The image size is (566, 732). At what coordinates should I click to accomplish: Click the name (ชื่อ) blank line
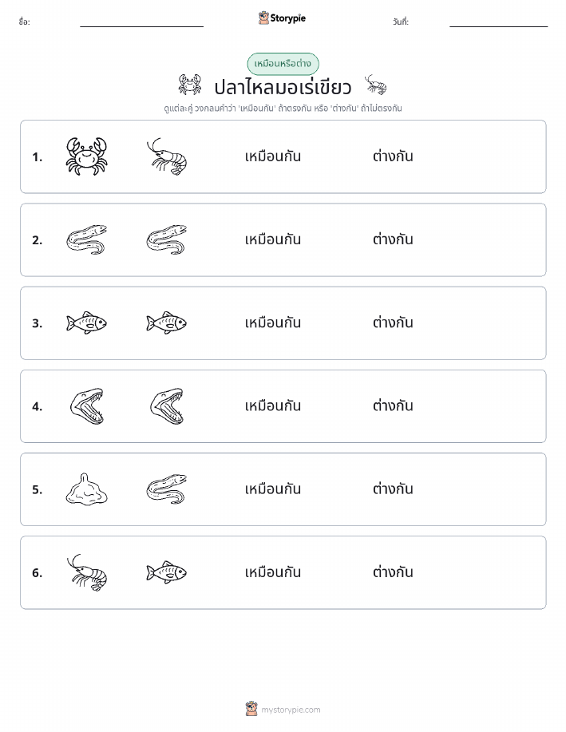click(x=141, y=26)
